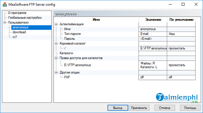This screenshot has height=113, width=203.
Task: Click the MaaSoftware FTP Server app icon
Action: point(5,4)
